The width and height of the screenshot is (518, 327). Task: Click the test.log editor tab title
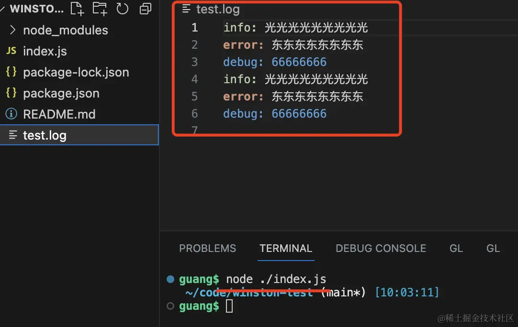(x=218, y=9)
